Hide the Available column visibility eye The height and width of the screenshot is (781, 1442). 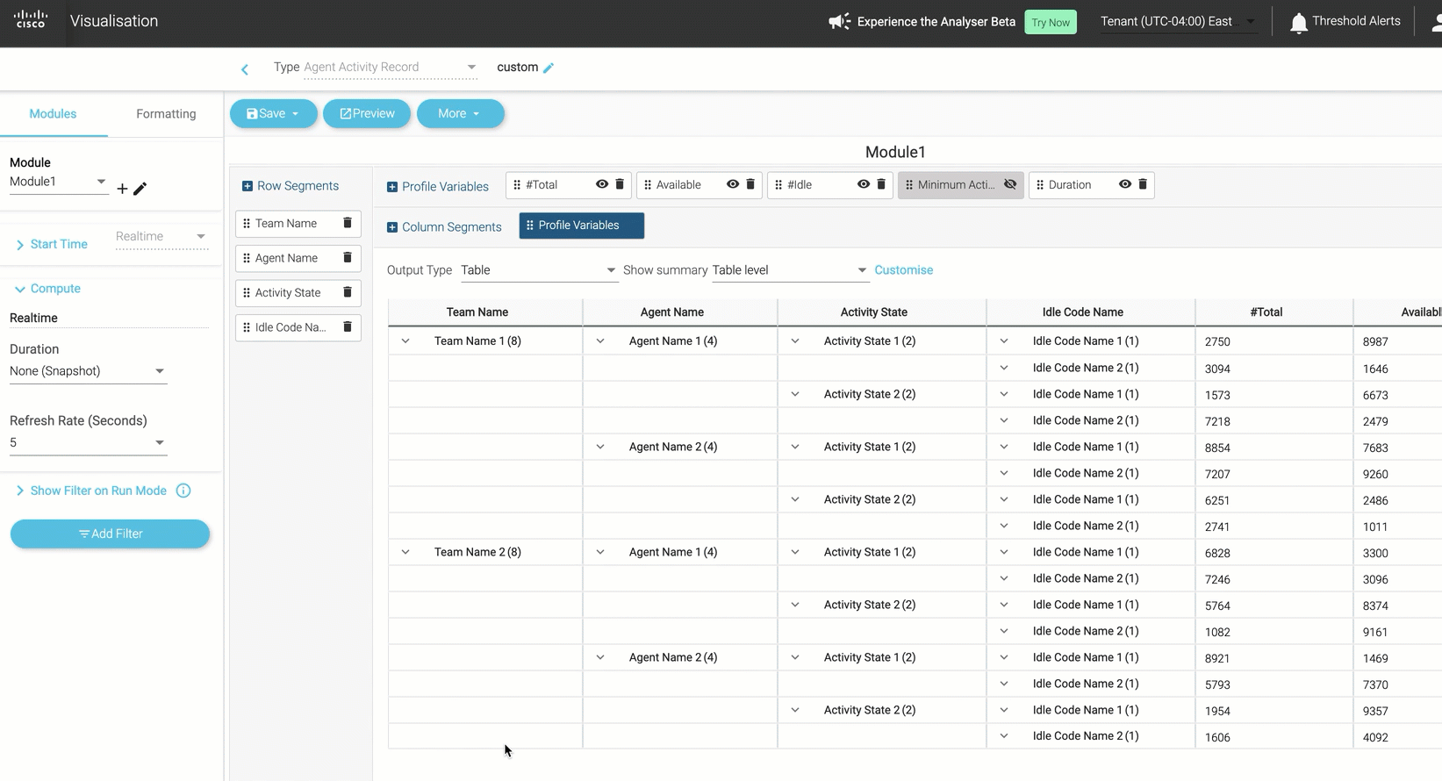[732, 184]
